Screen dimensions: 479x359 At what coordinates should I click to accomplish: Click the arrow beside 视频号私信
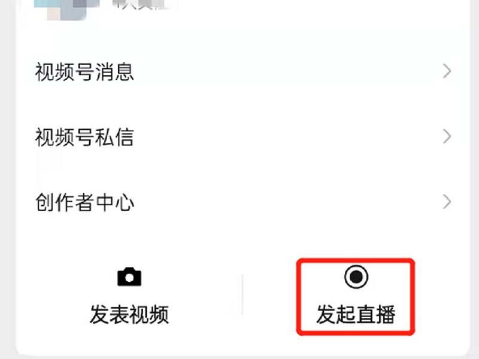447,136
